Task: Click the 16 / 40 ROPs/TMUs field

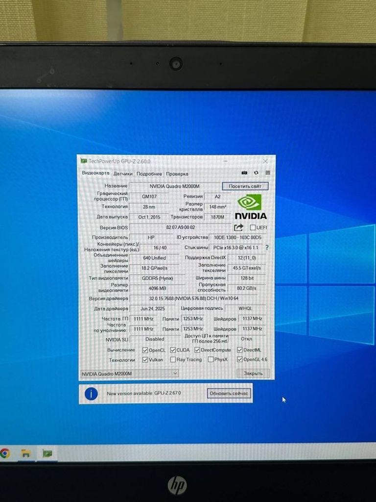Action: 160,248
